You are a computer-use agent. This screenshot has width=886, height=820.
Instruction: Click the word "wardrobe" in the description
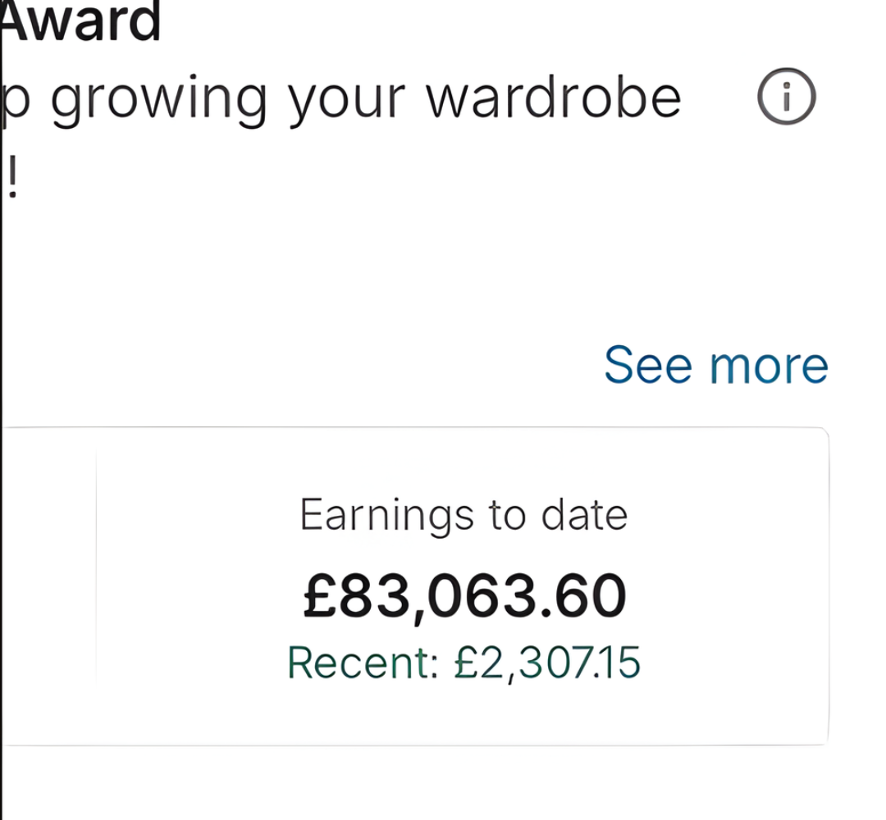click(554, 98)
